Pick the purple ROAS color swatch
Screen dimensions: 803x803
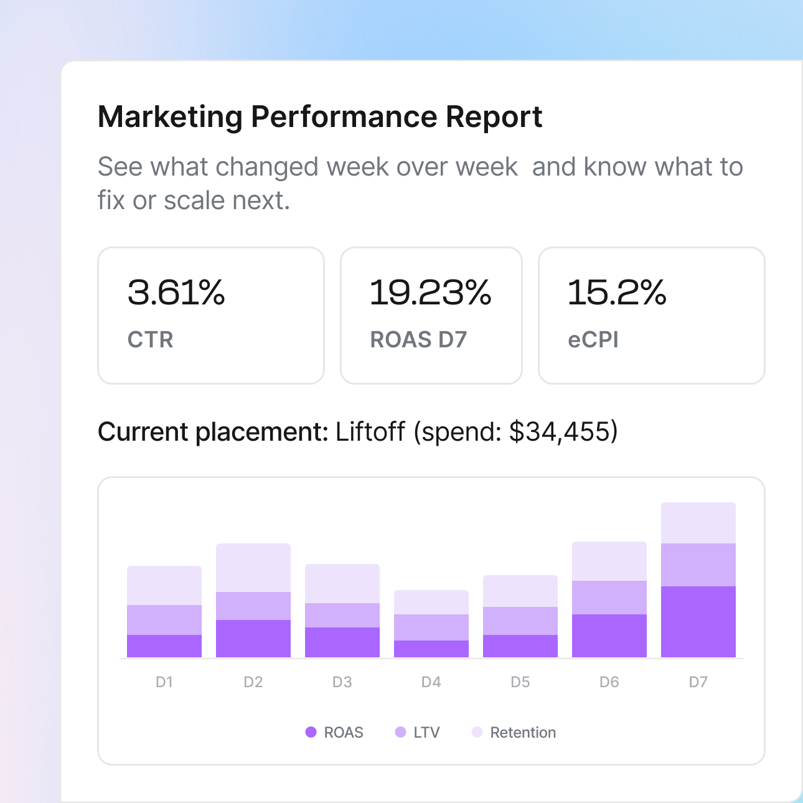click(311, 732)
